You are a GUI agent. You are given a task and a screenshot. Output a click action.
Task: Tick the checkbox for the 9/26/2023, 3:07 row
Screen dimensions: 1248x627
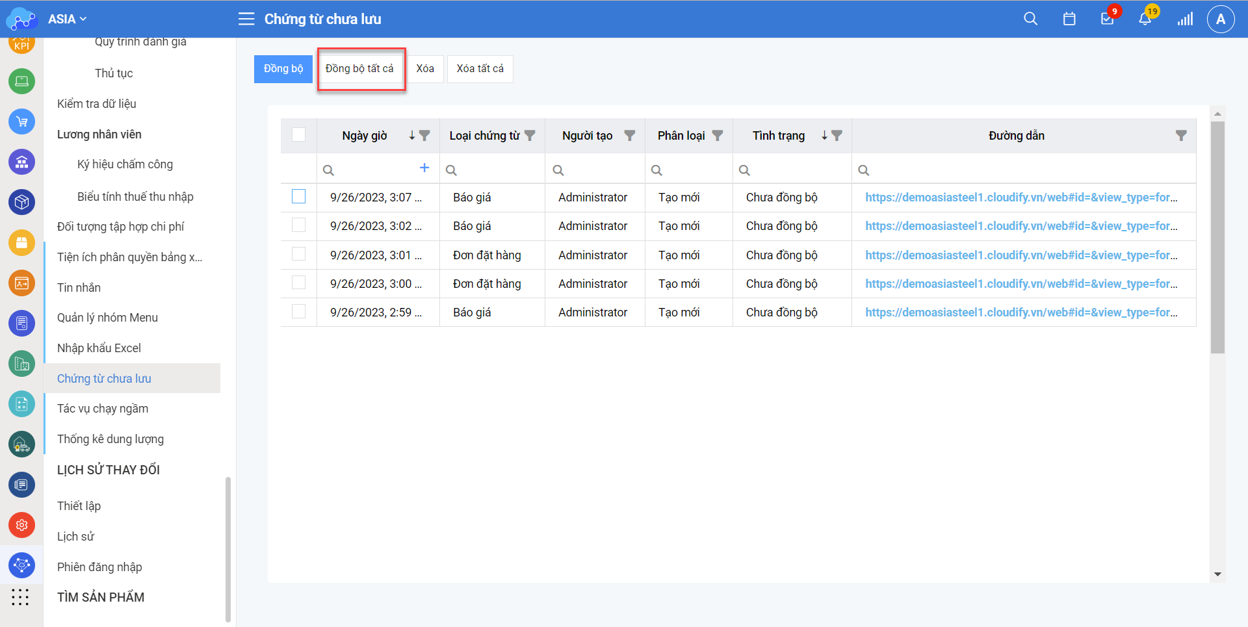[x=299, y=196]
